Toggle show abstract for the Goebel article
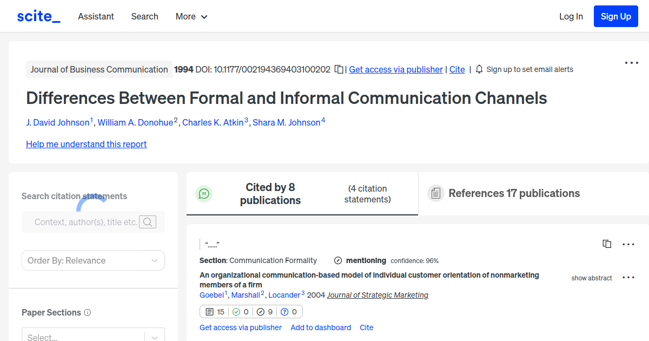This screenshot has width=649, height=341. point(591,278)
